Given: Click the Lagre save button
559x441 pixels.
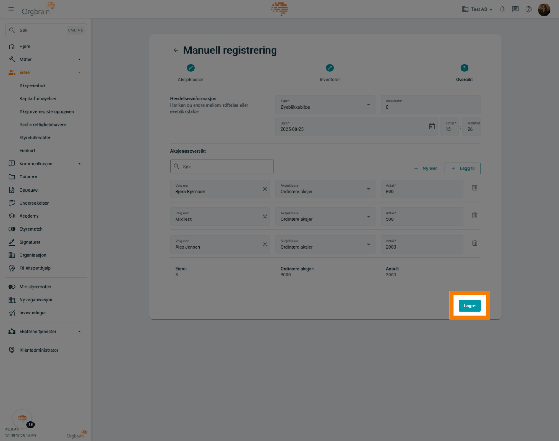Looking at the screenshot, I should pos(470,306).
